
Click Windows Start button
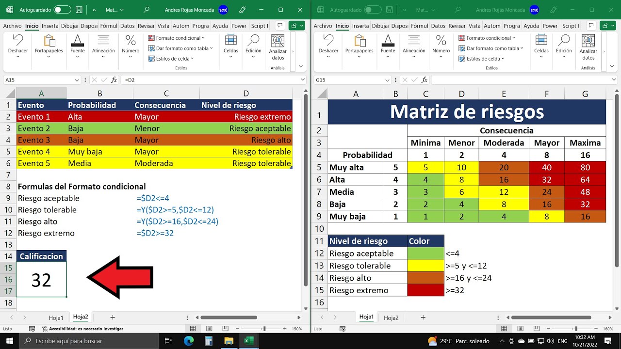pos(10,341)
